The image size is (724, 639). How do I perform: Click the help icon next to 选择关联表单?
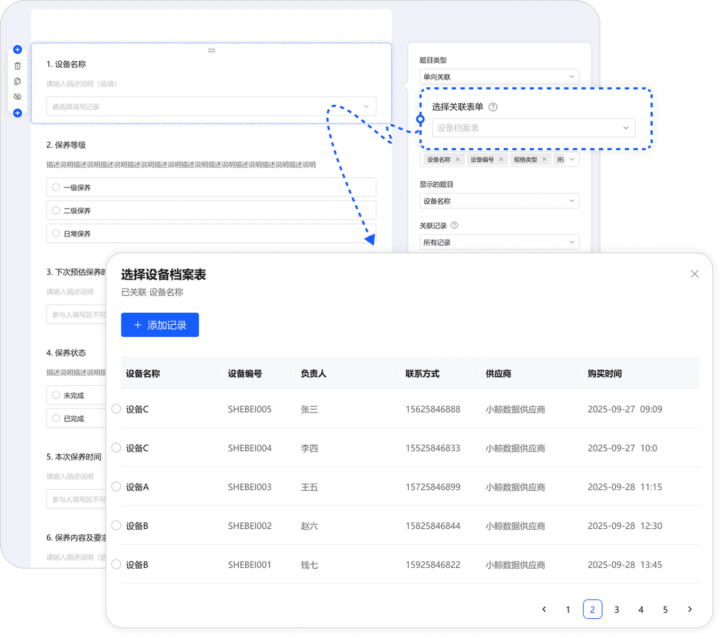pyautogui.click(x=493, y=107)
